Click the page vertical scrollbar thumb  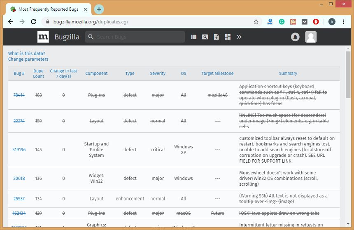[x=348, y=75]
